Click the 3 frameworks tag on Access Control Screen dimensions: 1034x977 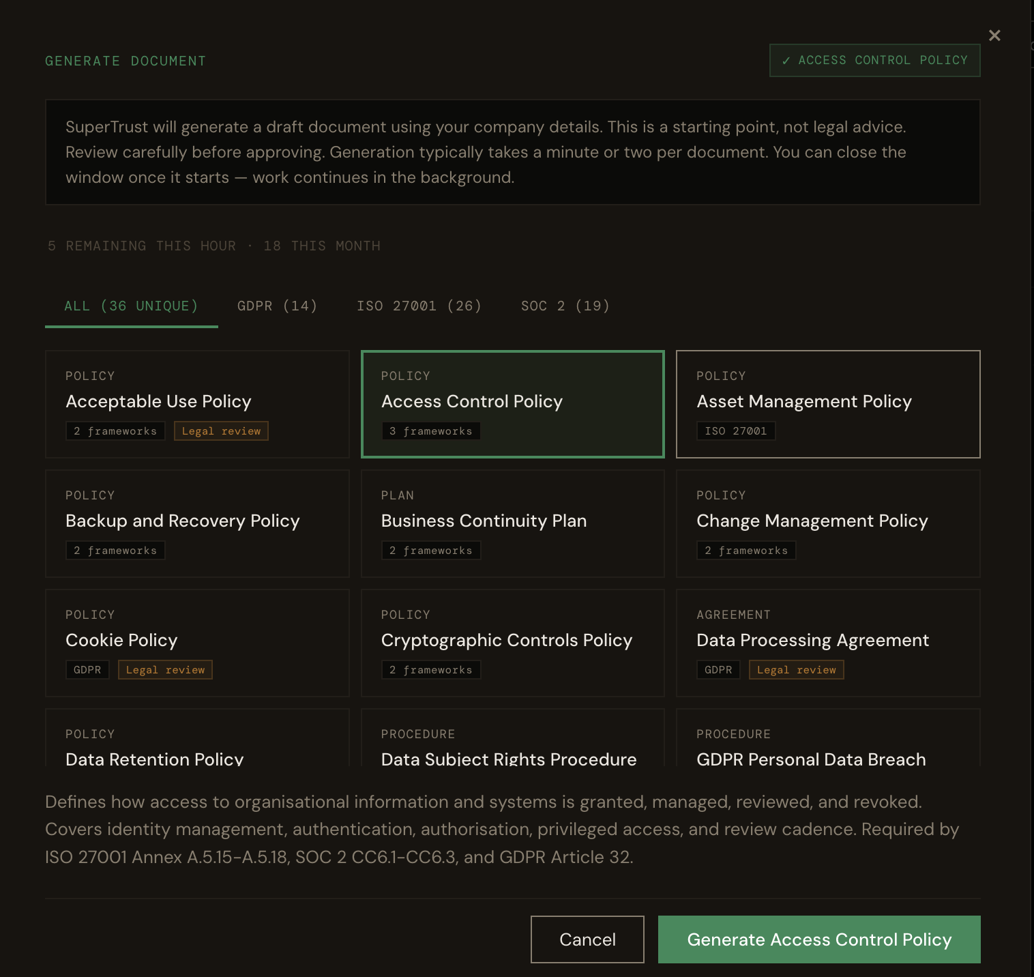pyautogui.click(x=430, y=431)
